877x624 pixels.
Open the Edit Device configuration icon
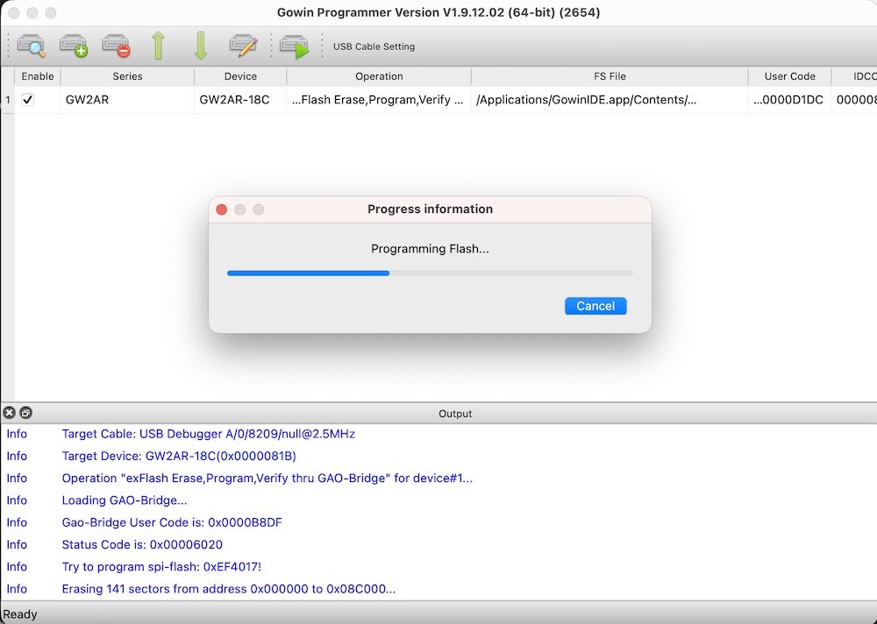tap(242, 46)
